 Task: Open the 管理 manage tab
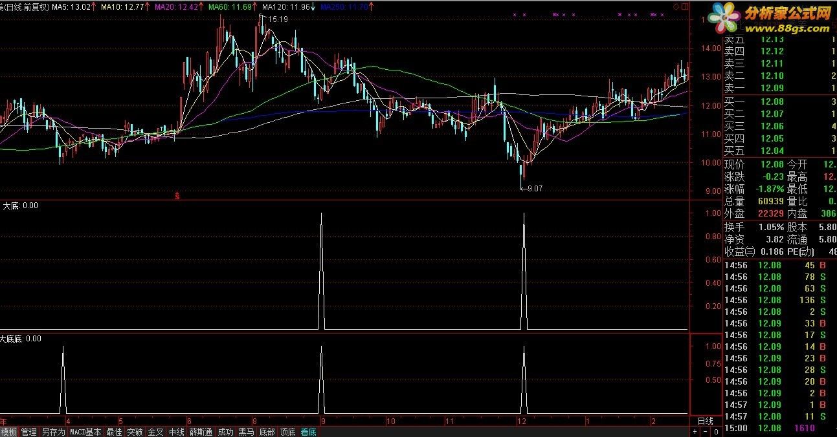click(x=28, y=432)
